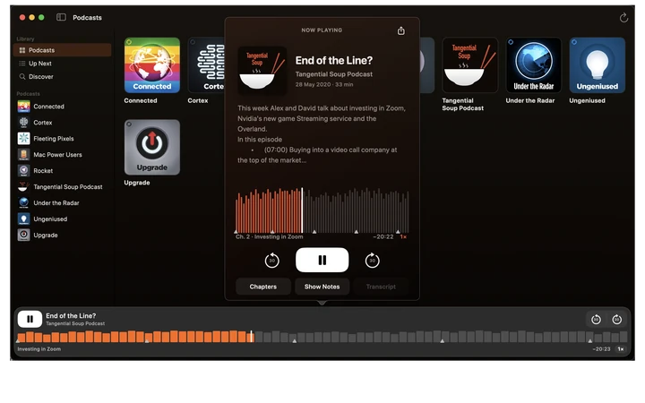Click 'End of the Line?' in the bottom bar

point(71,315)
